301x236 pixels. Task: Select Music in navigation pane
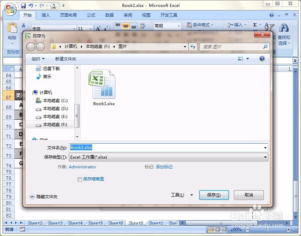coord(44,76)
